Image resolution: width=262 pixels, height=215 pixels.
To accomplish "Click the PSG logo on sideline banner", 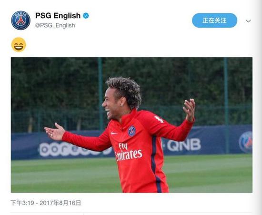I will pyautogui.click(x=246, y=142).
